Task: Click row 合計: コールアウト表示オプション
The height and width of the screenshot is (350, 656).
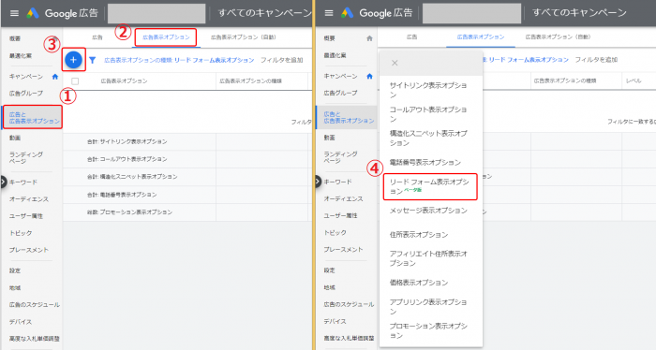Action: pos(187,159)
